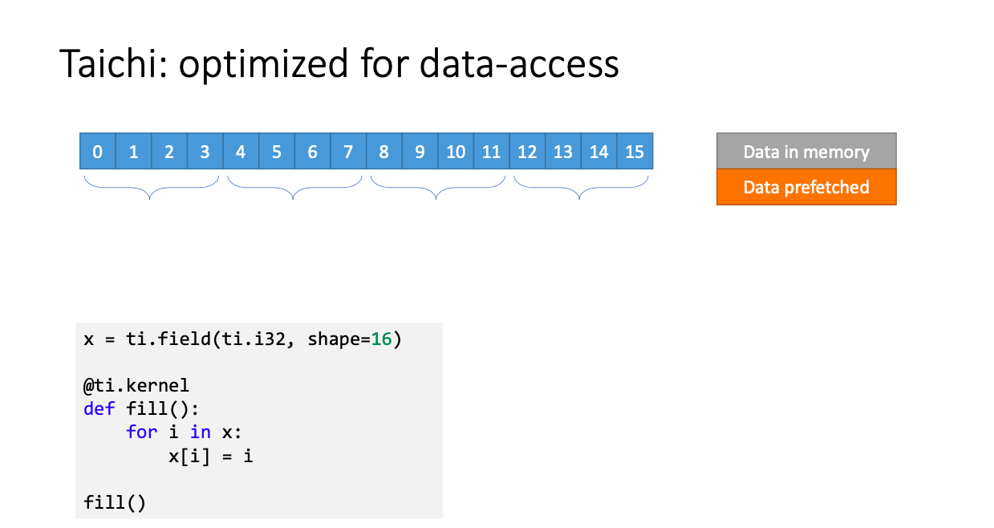This screenshot has height=528, width=994.
Task: Click the slide title Taichi: optimized for data-access
Action: (339, 64)
